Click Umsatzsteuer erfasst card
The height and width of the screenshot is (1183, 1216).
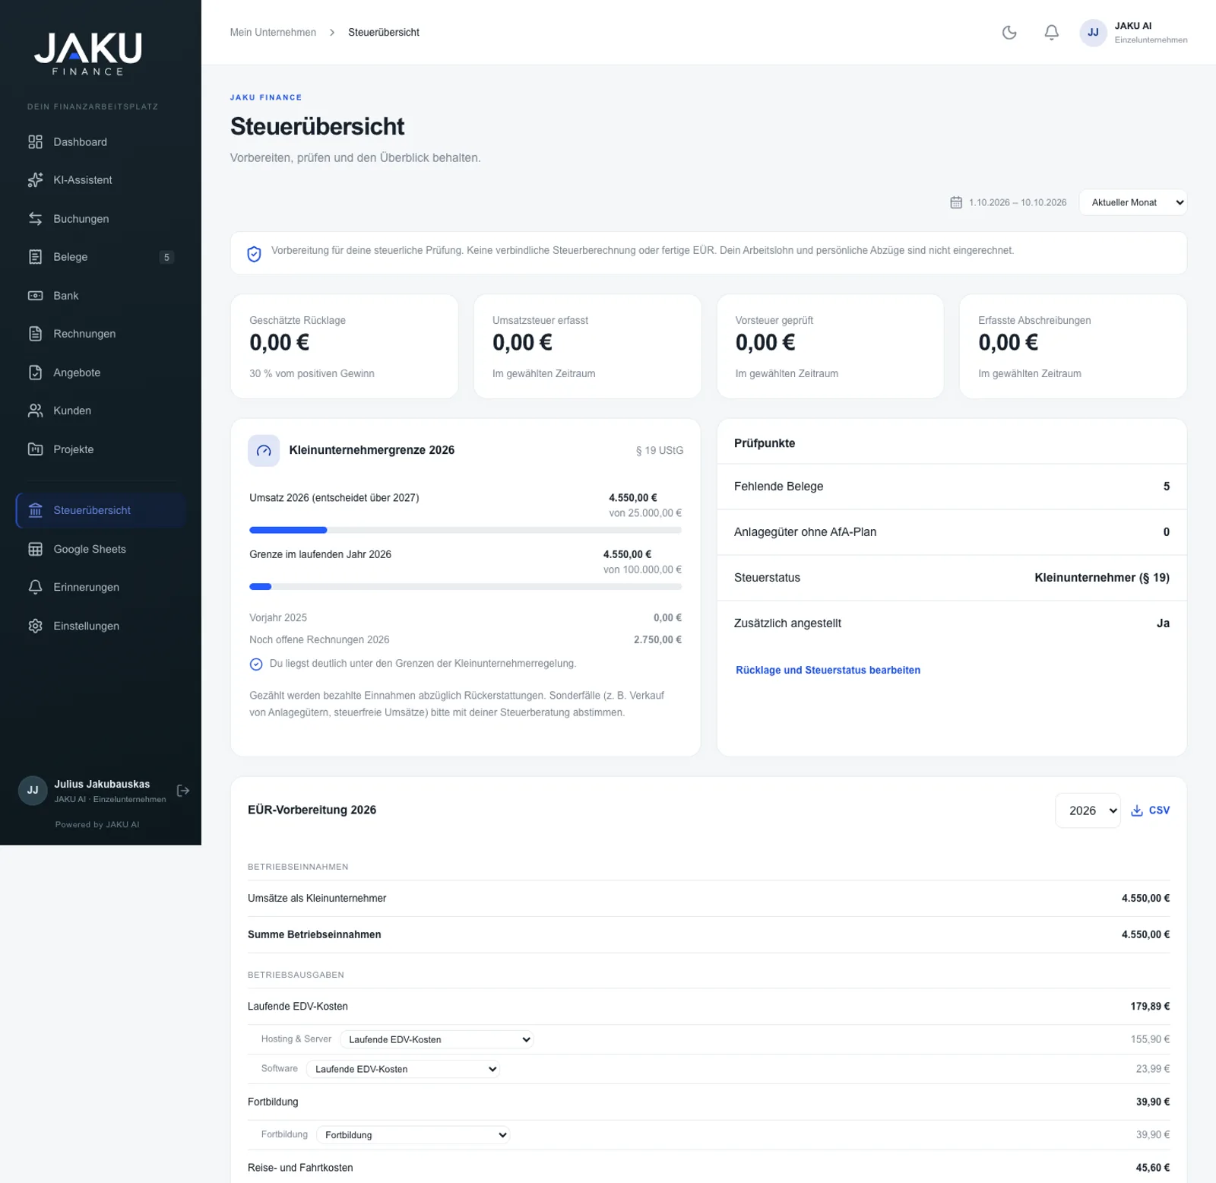(587, 347)
